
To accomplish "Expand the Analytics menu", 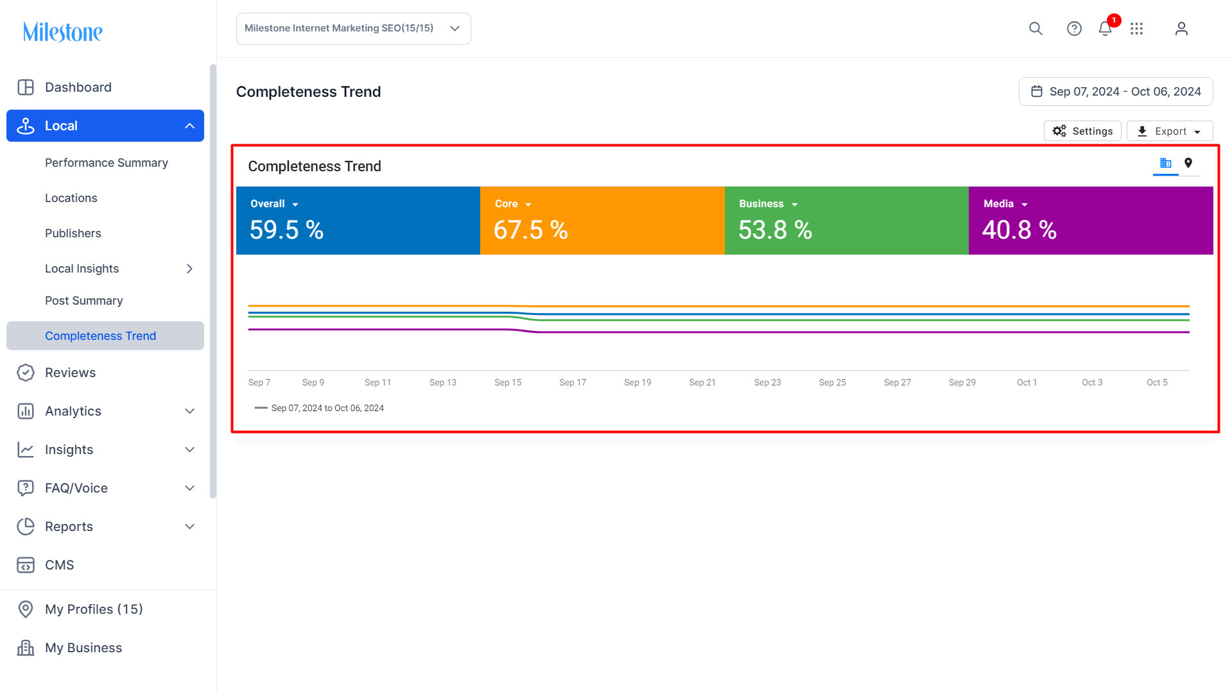I will click(105, 411).
